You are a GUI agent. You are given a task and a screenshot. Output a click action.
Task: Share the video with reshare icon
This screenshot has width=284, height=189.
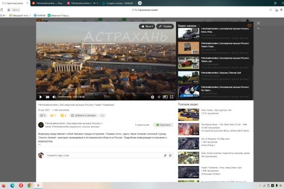pyautogui.click(x=53, y=115)
